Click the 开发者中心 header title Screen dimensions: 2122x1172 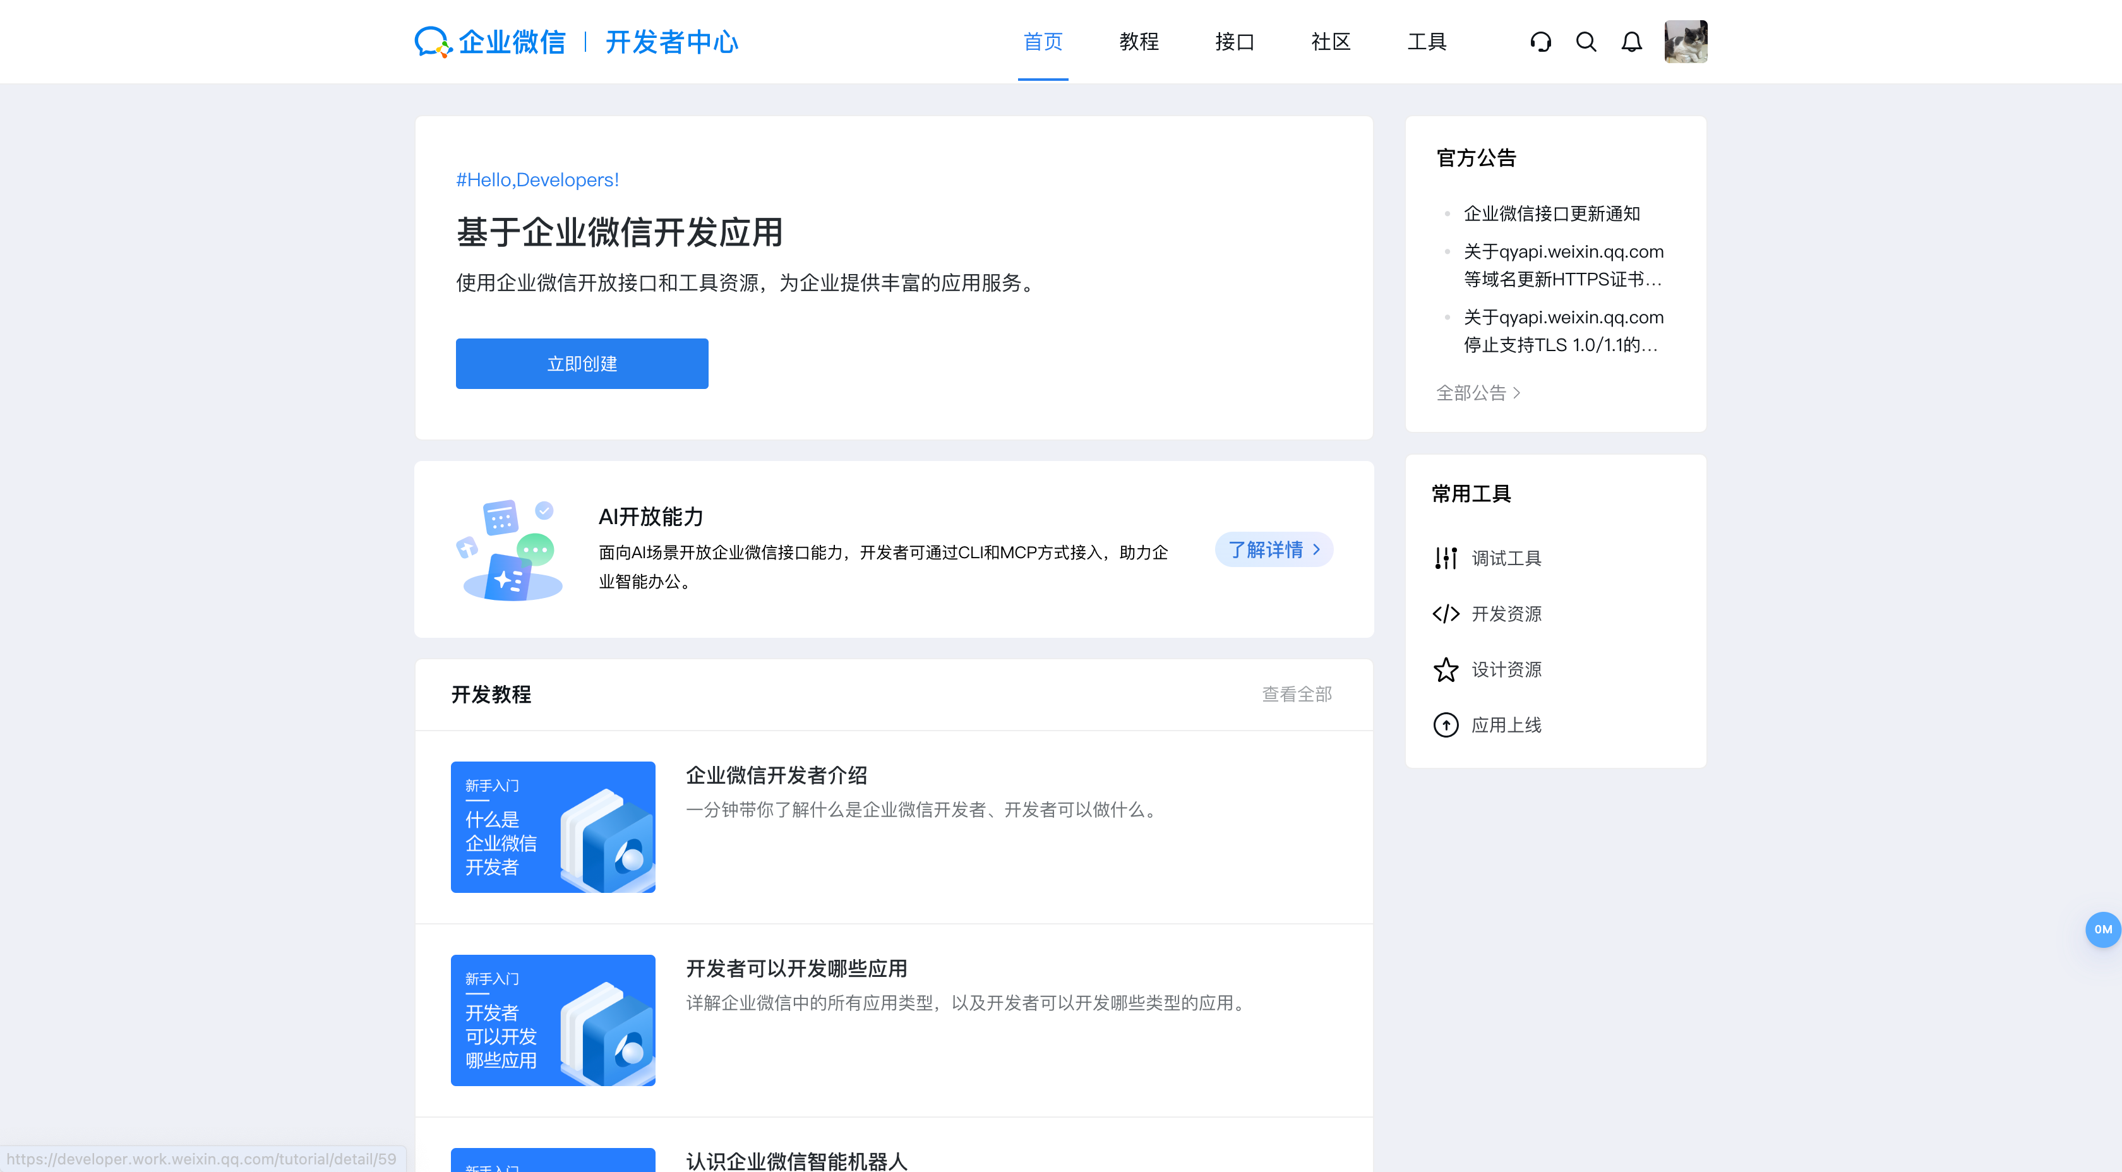671,42
